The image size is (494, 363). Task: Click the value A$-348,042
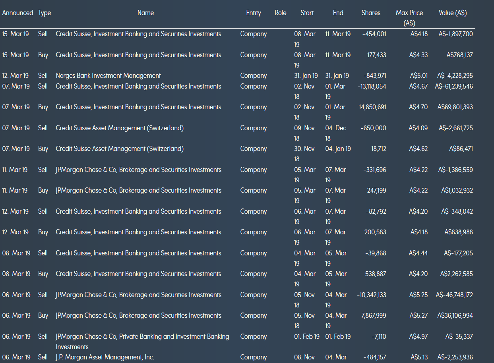457,211
